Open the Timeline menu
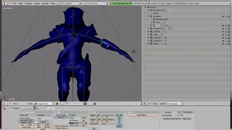232x130 pixels. tap(28, 3)
